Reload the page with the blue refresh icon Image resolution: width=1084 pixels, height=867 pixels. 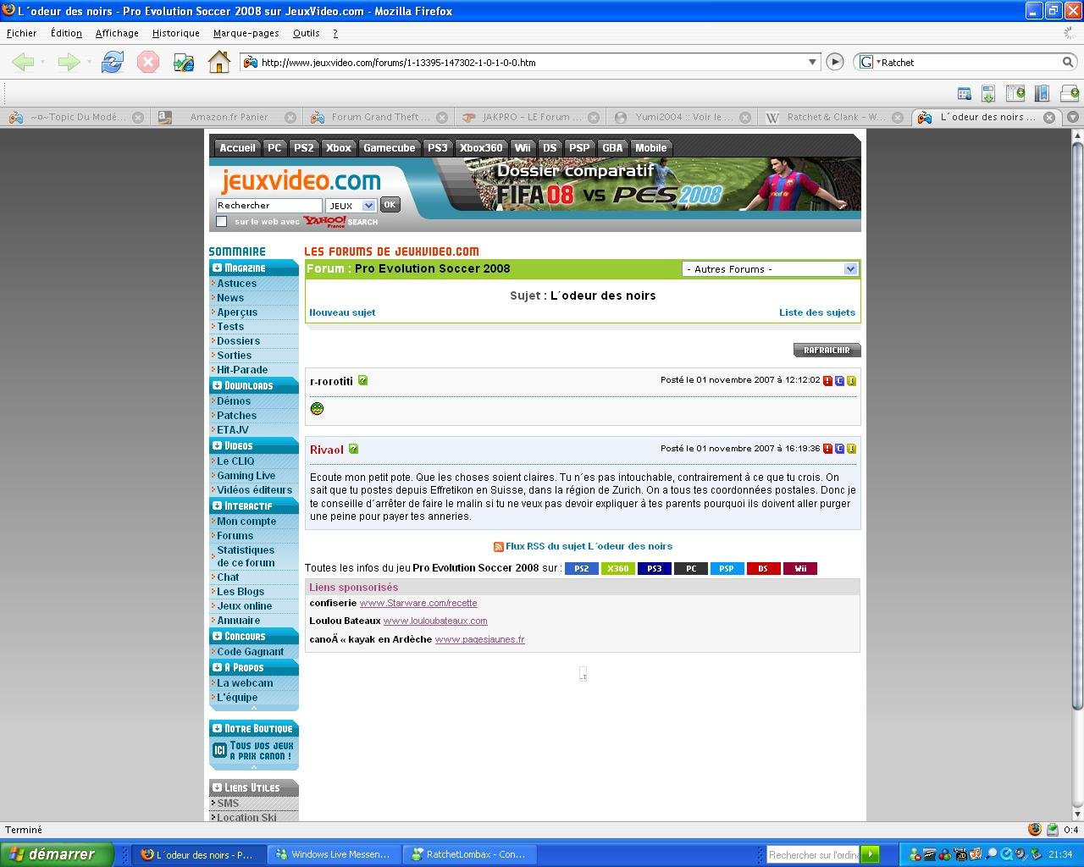pyautogui.click(x=113, y=62)
